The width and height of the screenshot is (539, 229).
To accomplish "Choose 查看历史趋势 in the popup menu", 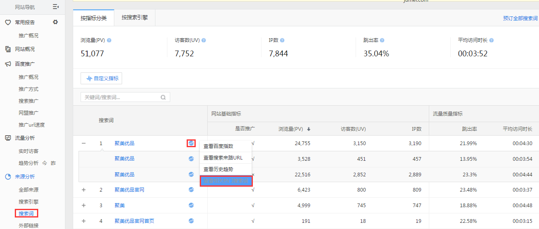I will pos(218,169).
